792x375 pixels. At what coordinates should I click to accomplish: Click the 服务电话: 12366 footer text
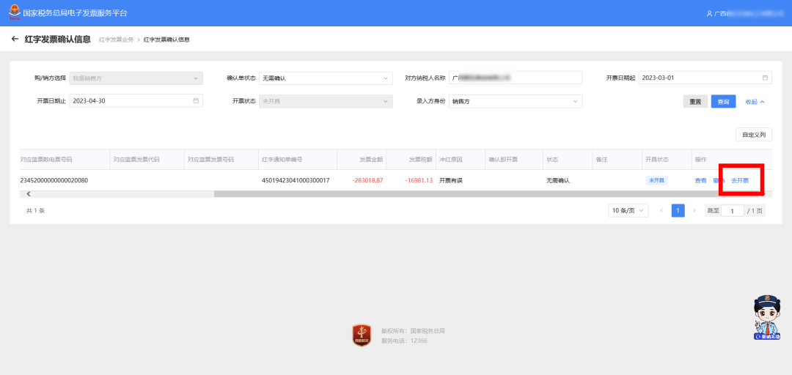tap(405, 341)
